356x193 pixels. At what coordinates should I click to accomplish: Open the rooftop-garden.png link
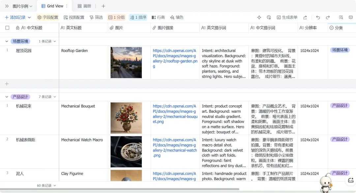[x=175, y=59]
